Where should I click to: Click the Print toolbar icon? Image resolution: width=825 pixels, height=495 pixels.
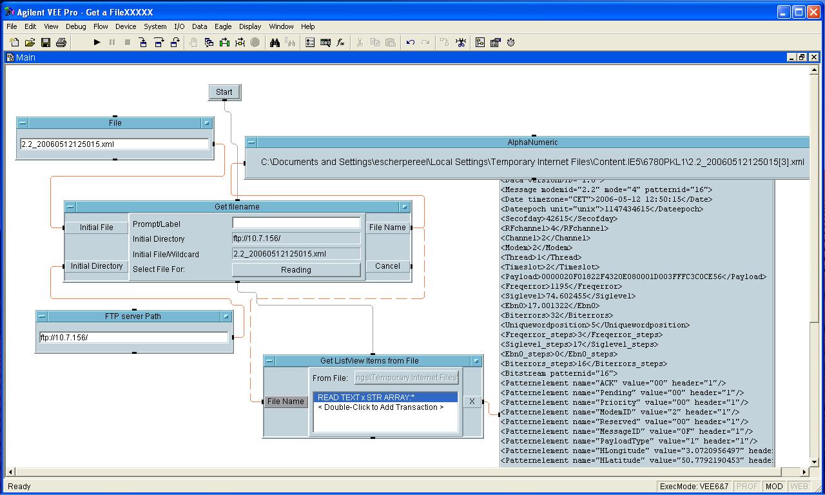tap(61, 43)
